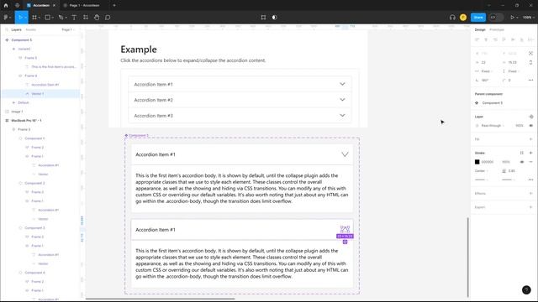Open the help question mark button

[526, 290]
